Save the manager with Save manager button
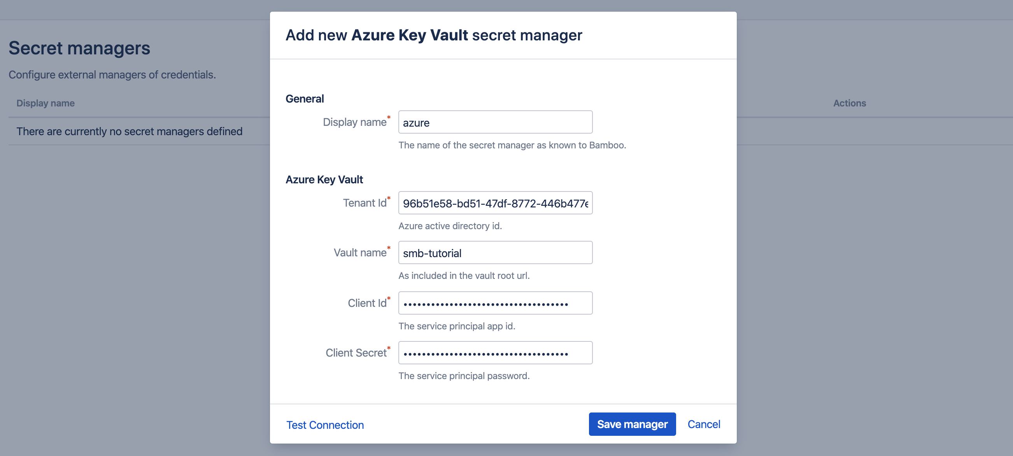The image size is (1013, 456). click(x=632, y=425)
